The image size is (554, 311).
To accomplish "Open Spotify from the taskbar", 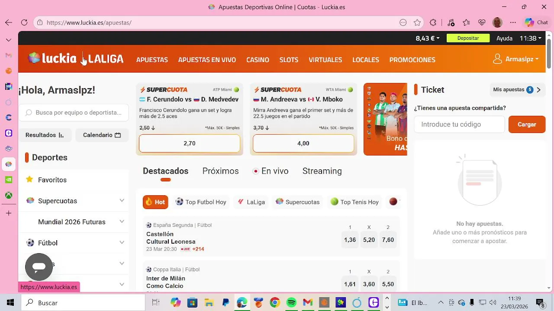I will point(291,303).
